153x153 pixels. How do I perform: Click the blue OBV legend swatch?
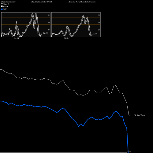click(2, 9)
